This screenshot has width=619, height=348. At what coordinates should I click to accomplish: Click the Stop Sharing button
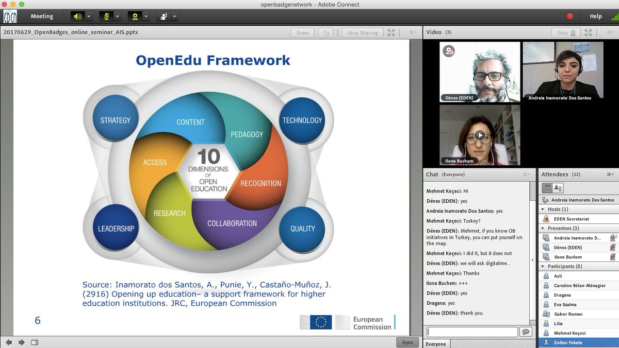click(x=362, y=32)
